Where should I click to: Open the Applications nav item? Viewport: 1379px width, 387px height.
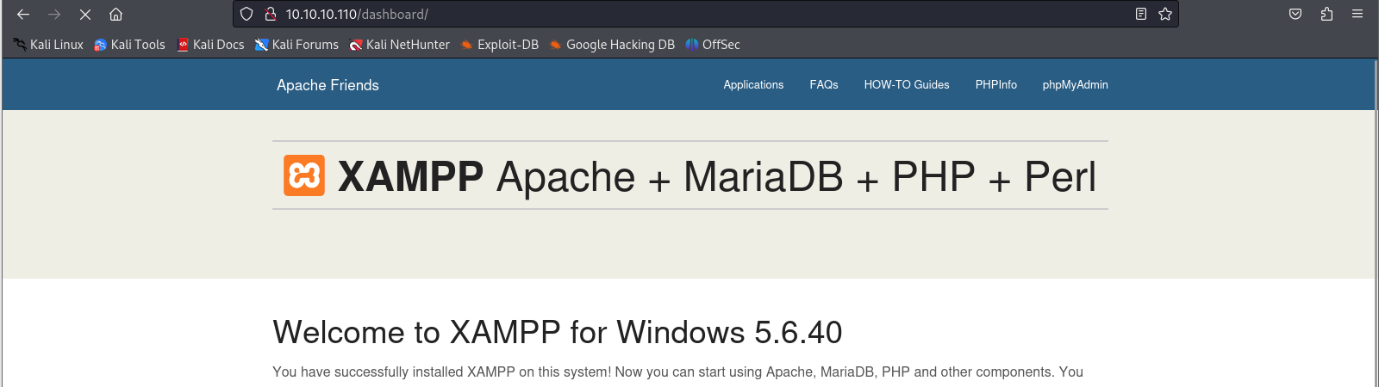[x=753, y=85]
